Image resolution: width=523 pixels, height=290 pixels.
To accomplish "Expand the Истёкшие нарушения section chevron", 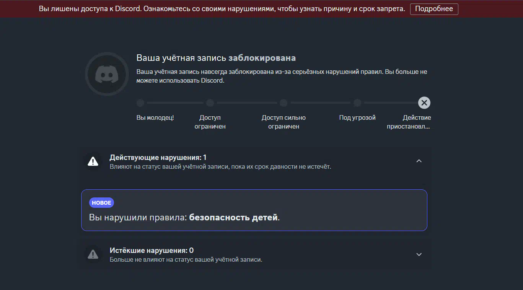I will pyautogui.click(x=419, y=254).
